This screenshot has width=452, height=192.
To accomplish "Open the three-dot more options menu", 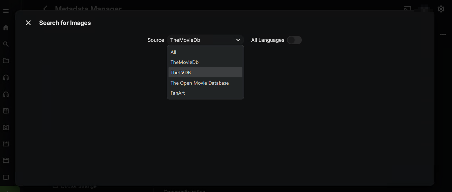I will click(x=443, y=35).
